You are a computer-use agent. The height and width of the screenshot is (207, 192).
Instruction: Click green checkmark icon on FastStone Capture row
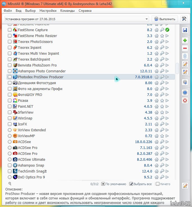pos(167,30)
